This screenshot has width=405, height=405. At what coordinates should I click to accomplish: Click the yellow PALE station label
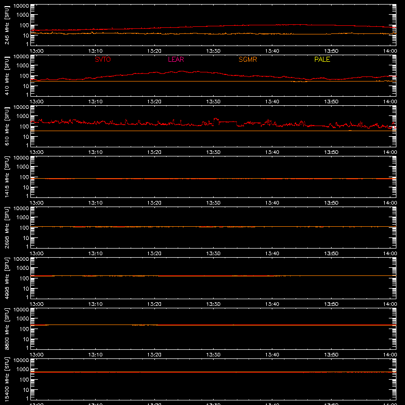pyautogui.click(x=322, y=59)
